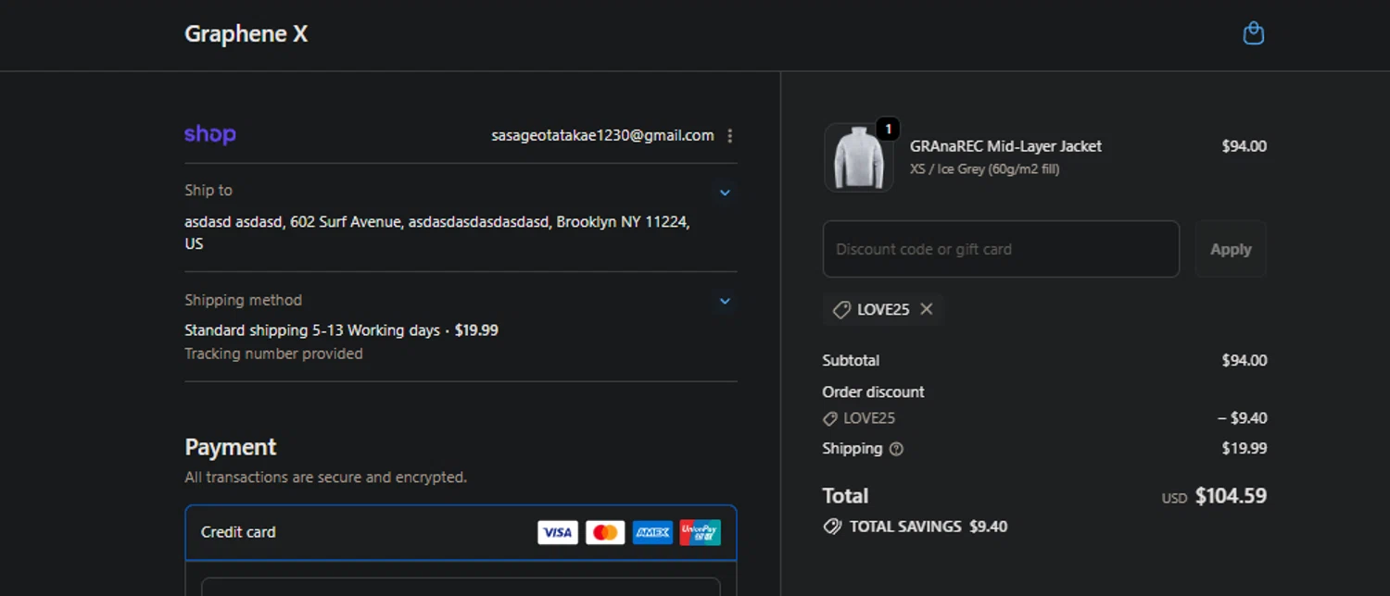
Task: Click the Subtotal label
Action: [x=851, y=360]
